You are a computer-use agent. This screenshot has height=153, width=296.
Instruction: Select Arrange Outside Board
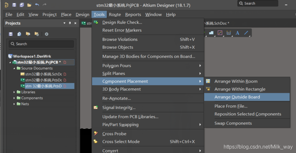pyautogui.click(x=247, y=97)
